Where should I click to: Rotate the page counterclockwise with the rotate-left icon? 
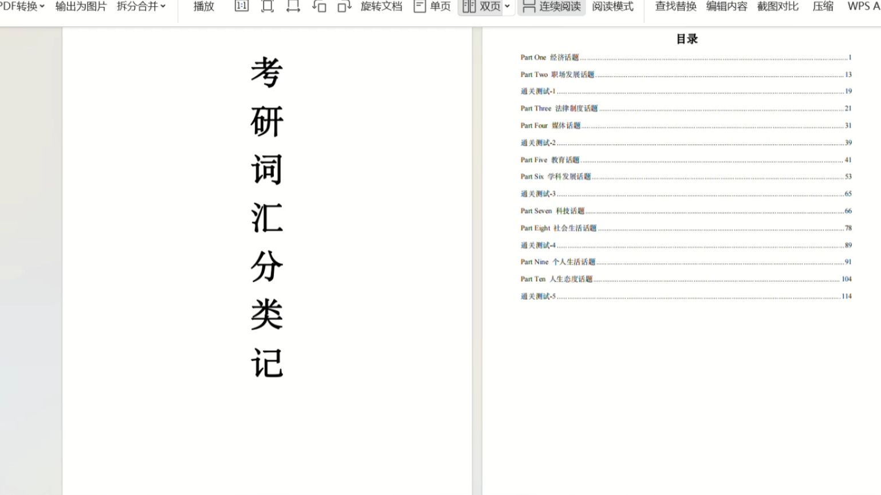320,6
